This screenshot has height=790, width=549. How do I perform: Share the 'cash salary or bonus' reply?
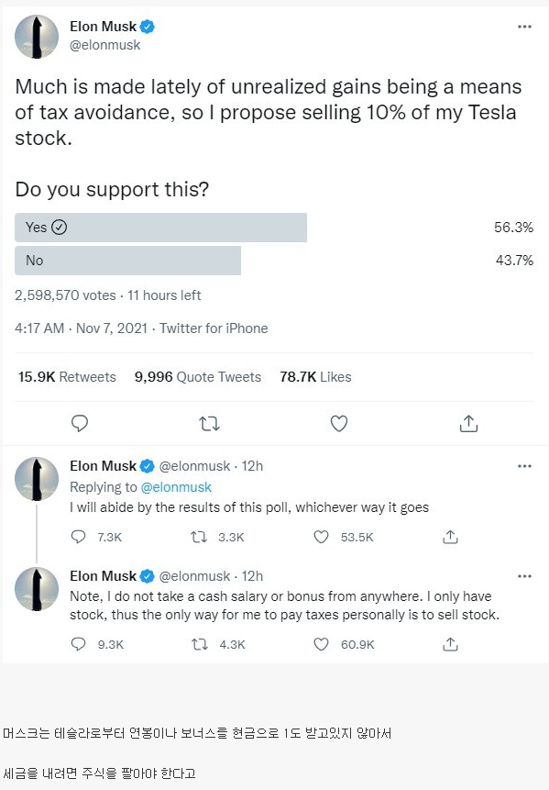[x=450, y=644]
